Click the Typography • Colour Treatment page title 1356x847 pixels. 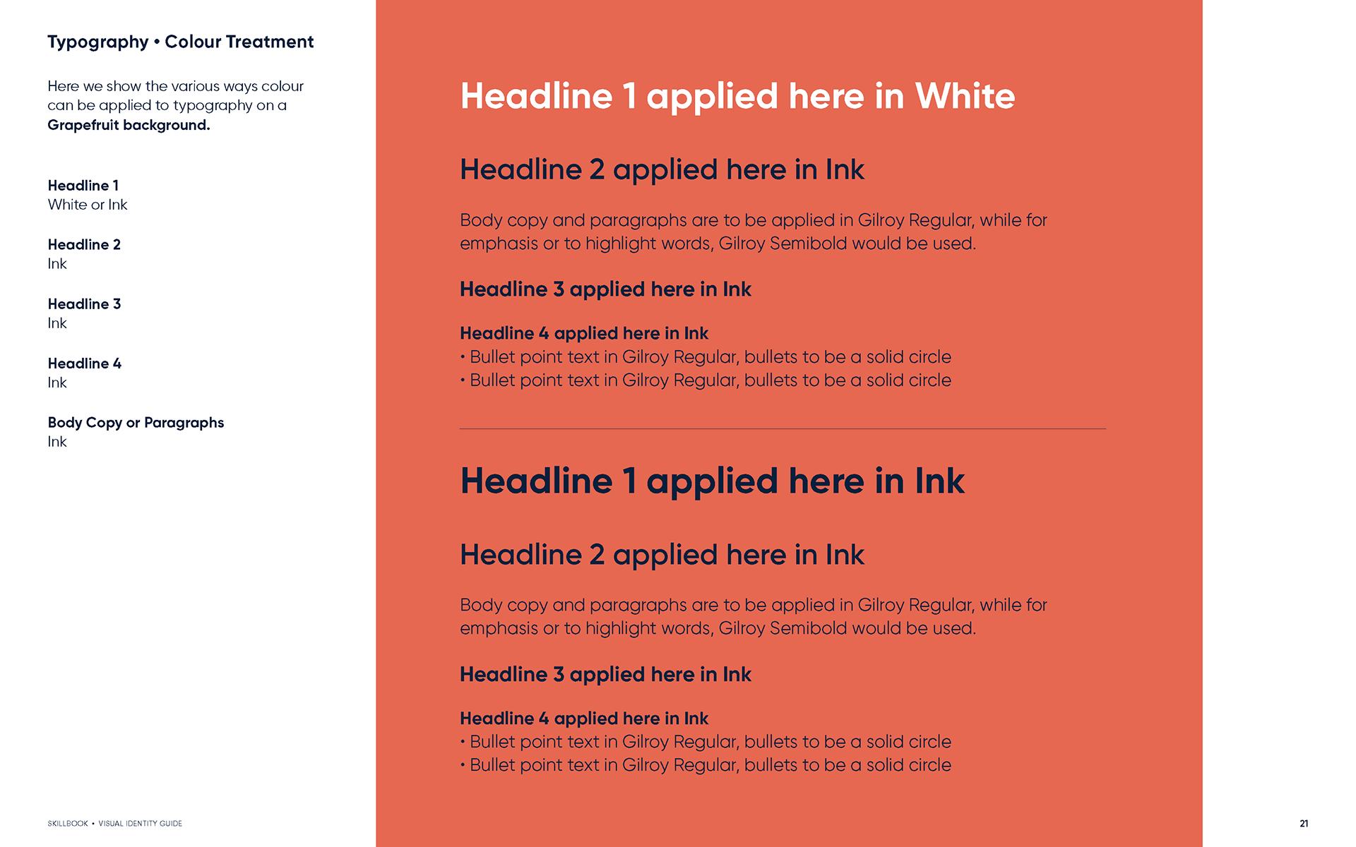click(x=180, y=42)
